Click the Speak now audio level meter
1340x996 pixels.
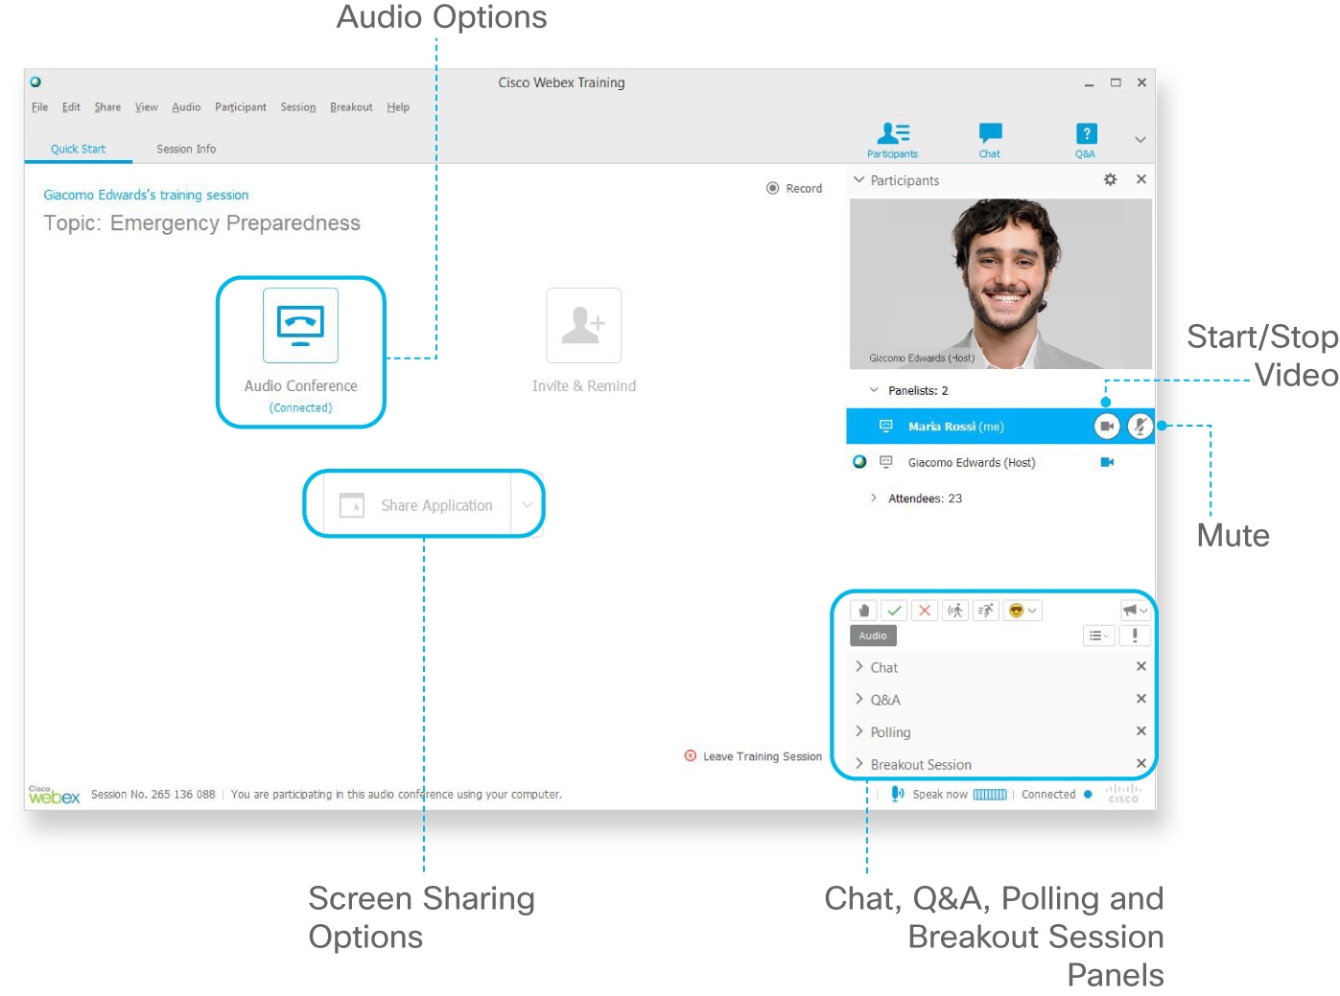(x=990, y=794)
